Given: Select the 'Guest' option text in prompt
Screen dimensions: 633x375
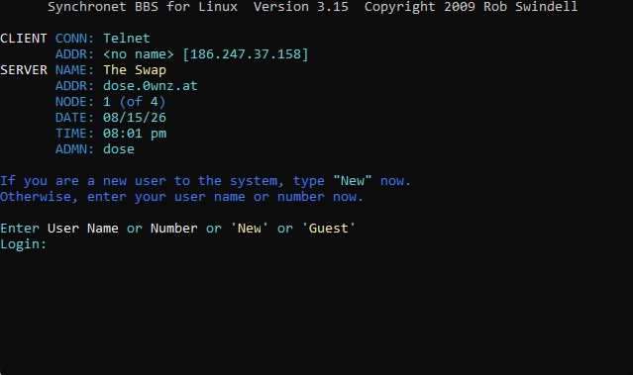Looking at the screenshot, I should [329, 229].
